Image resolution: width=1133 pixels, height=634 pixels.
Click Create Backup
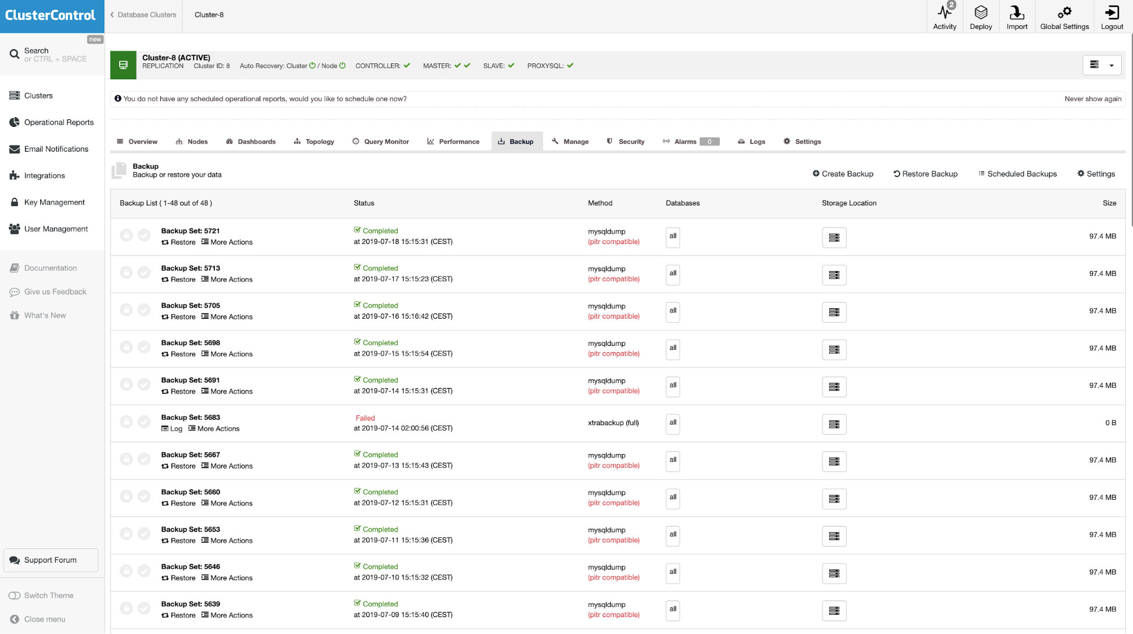pos(843,174)
